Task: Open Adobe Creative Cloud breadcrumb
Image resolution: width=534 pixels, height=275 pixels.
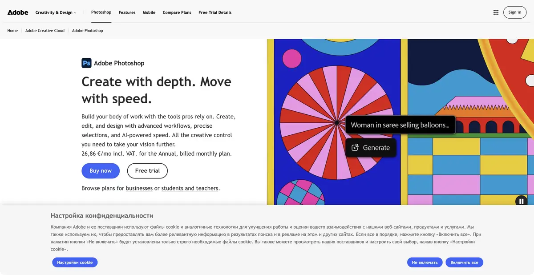Action: tap(45, 31)
